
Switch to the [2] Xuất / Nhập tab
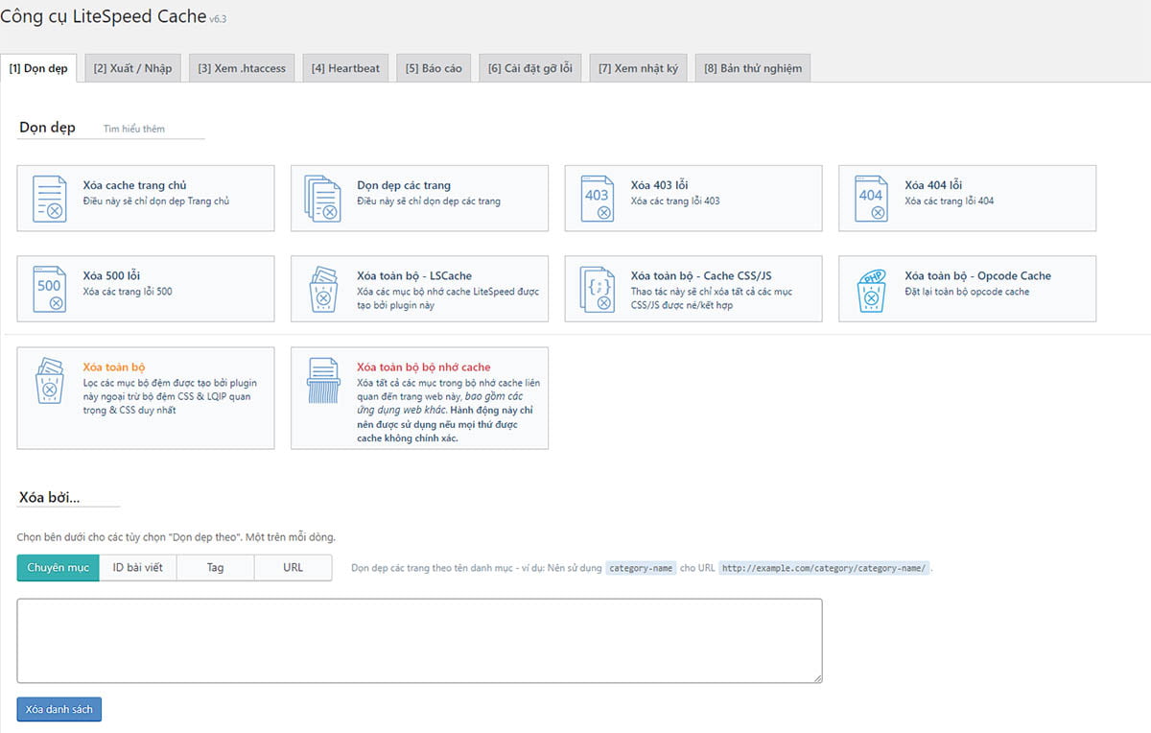[x=132, y=68]
